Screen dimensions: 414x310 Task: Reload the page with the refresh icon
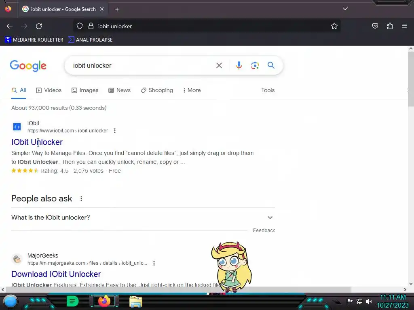point(39,26)
